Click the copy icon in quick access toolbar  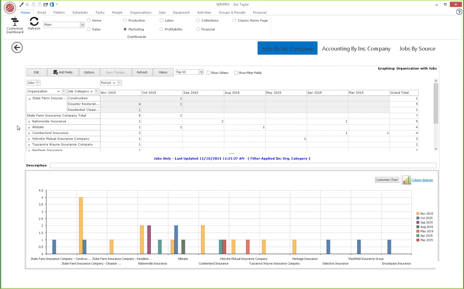pos(34,4)
